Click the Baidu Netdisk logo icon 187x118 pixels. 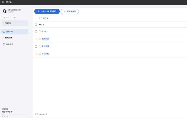(x=3, y=2)
